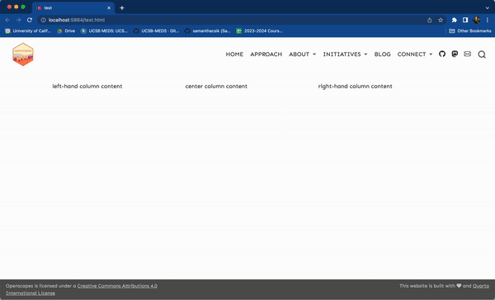Click 'right-hand column content' text
The width and height of the screenshot is (495, 300).
[x=355, y=86]
